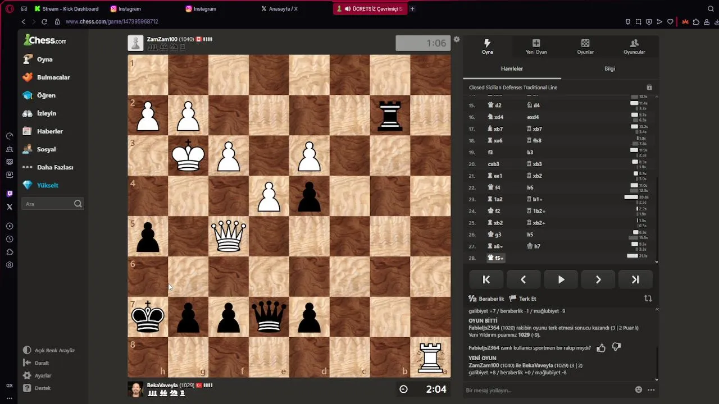Screen dimensions: 719x404
Task: Open the Oyna play tab with lightning icon
Action: tap(487, 47)
